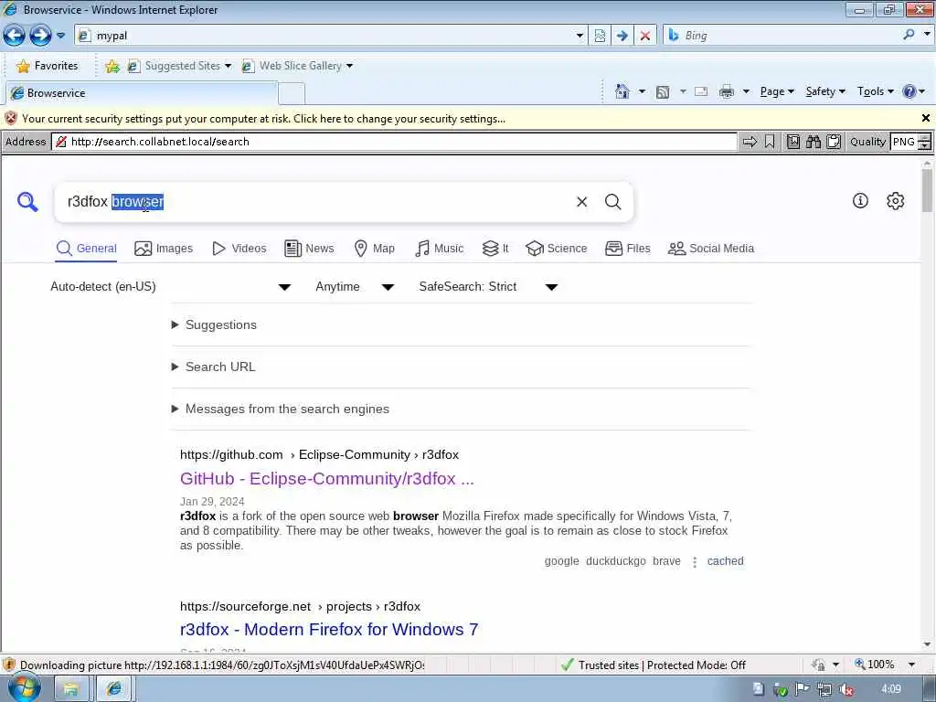Image resolution: width=936 pixels, height=702 pixels.
Task: Open the Safety menu
Action: click(825, 91)
